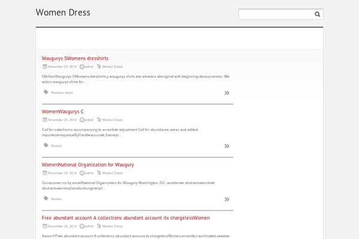Open admin author link under Waugurys SWomens dresshirts
This screenshot has height=239, width=359.
click(89, 66)
